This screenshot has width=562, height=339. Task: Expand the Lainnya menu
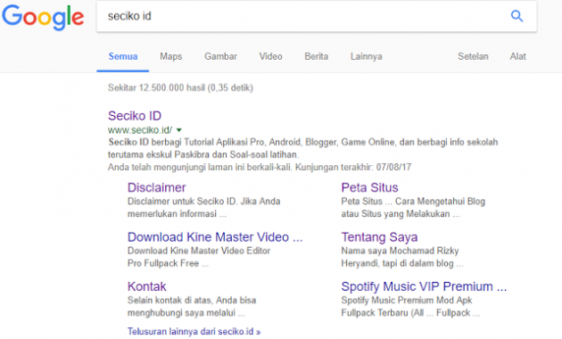point(367,56)
